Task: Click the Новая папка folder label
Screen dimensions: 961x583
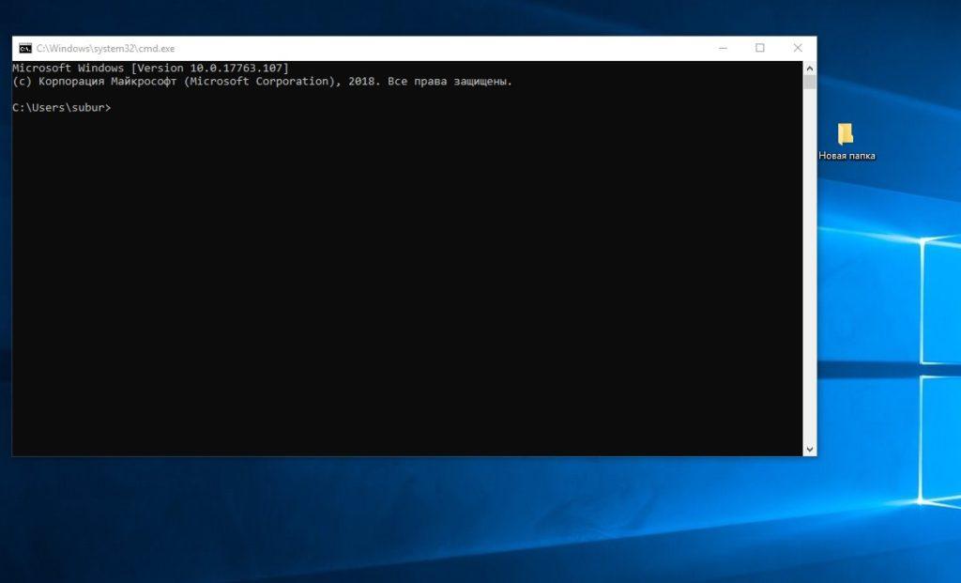Action: tap(847, 156)
